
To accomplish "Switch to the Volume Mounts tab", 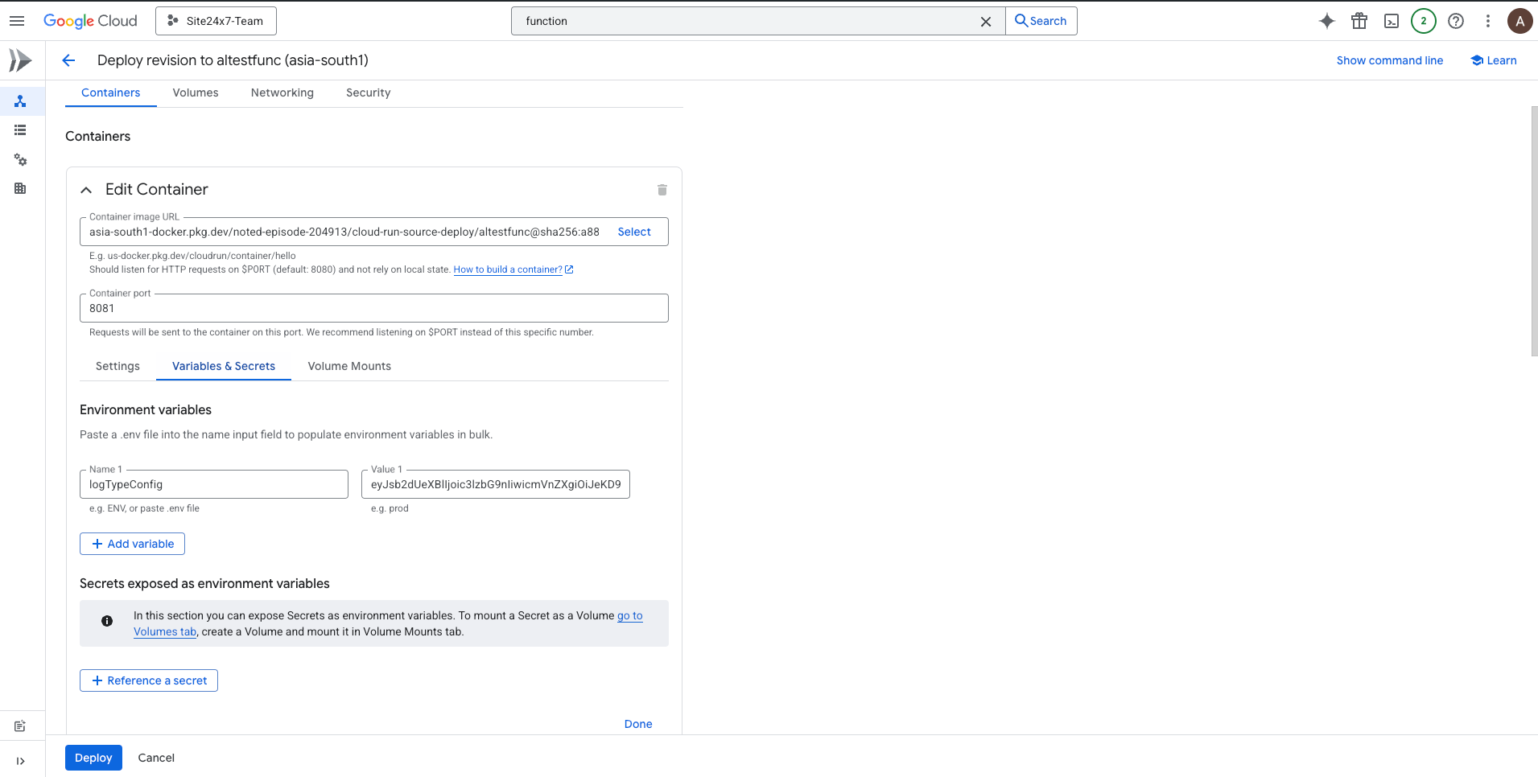I will tap(349, 366).
